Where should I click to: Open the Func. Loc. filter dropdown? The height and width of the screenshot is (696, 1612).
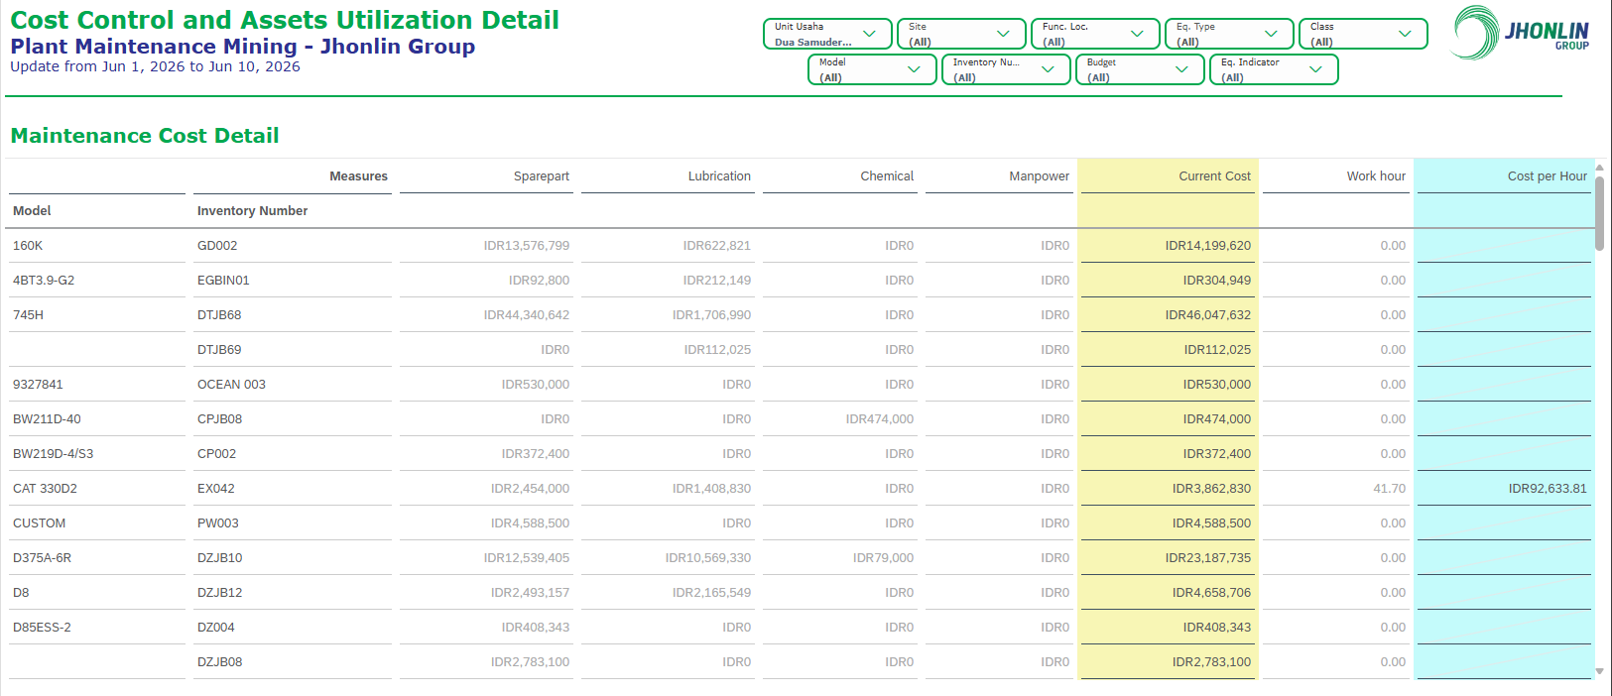point(1095,34)
